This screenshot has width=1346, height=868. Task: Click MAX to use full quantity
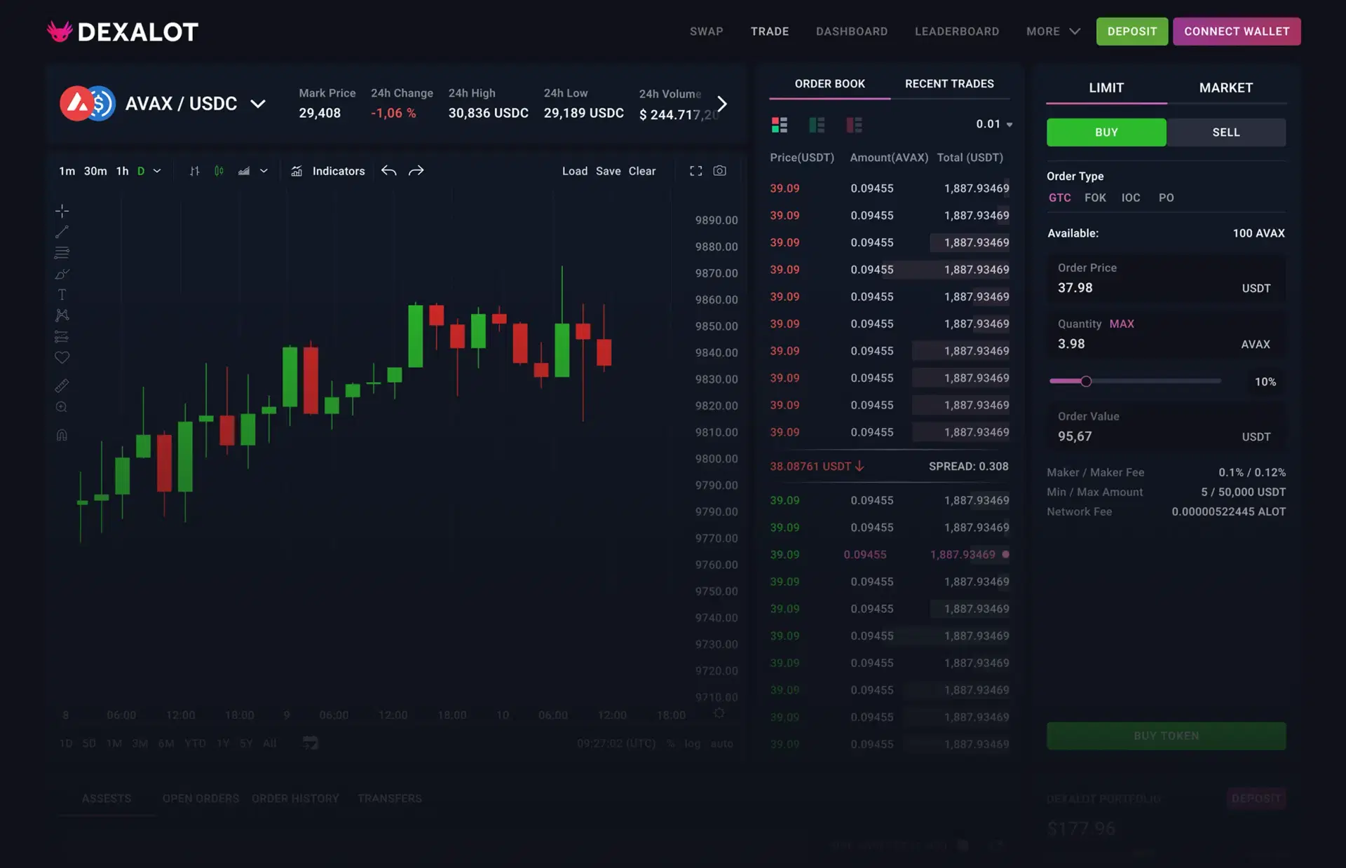(x=1122, y=324)
